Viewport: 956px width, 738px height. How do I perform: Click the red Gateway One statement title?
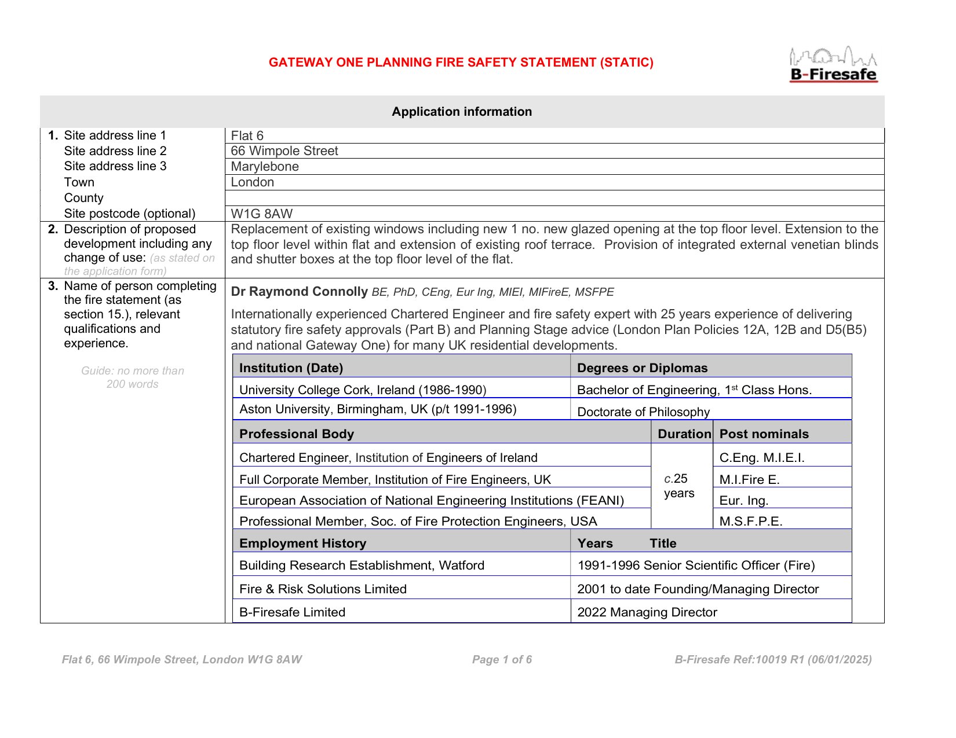[461, 63]
